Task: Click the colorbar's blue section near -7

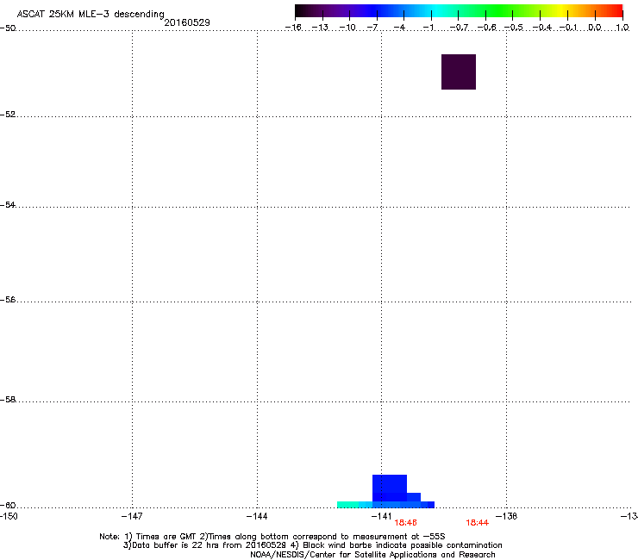Action: [377, 11]
